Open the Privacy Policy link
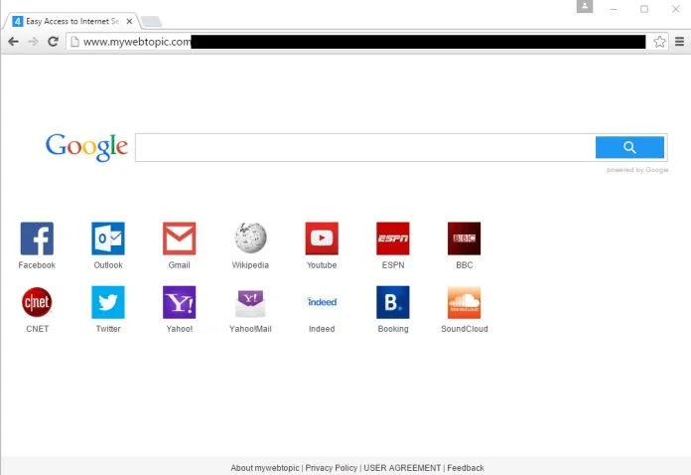 click(x=332, y=468)
